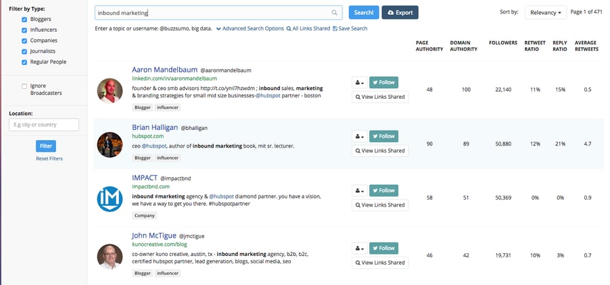This screenshot has width=610, height=285.
Task: Open Aaron Mandelbaum's user list dropdown
Action: click(x=360, y=83)
